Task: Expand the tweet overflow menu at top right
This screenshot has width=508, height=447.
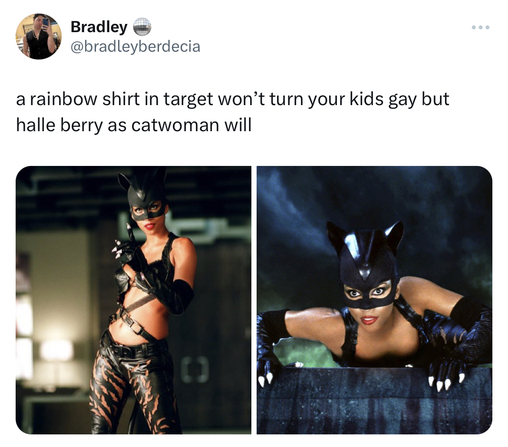Action: pyautogui.click(x=481, y=27)
